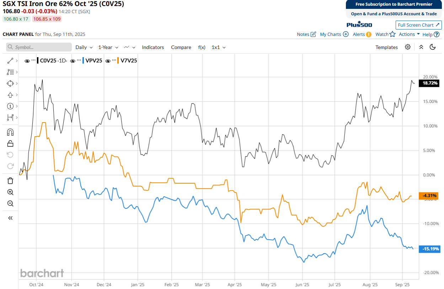The width and height of the screenshot is (444, 289).
Task: Open the Daily frequency dropdown
Action: (84, 47)
